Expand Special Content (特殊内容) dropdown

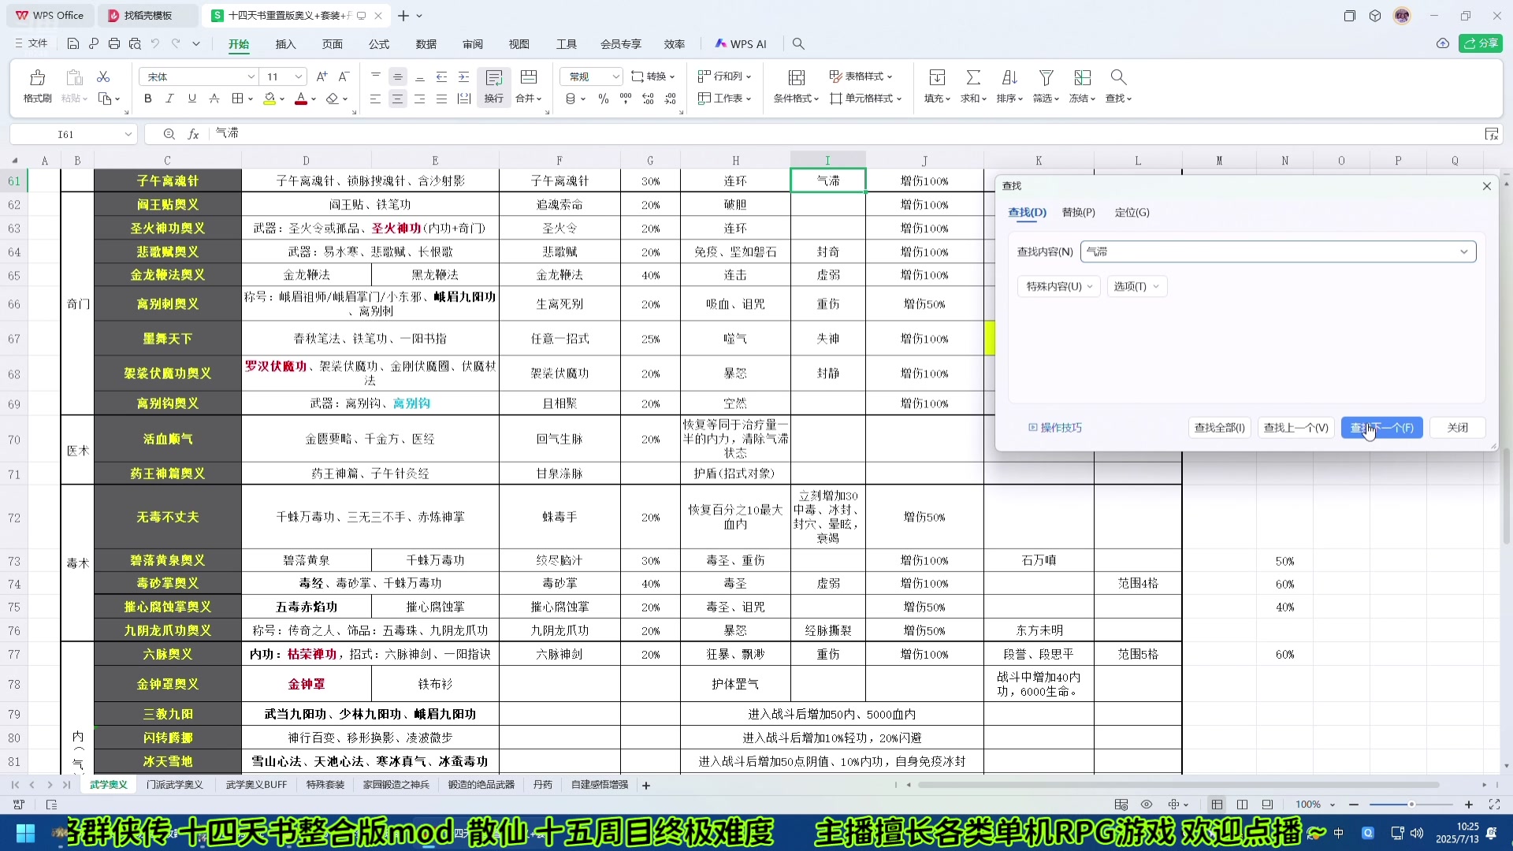(x=1058, y=286)
